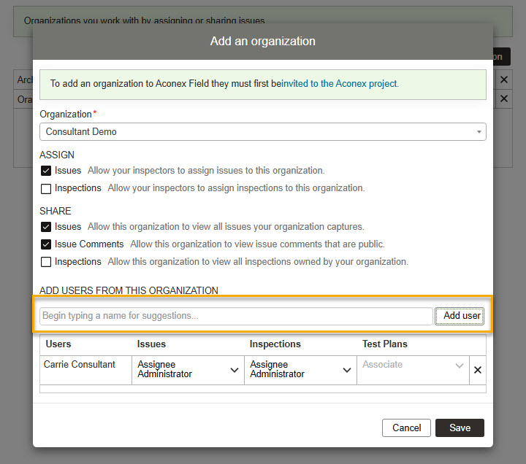526x464 pixels.
Task: Click the Test Plans column header
Action: (x=384, y=344)
